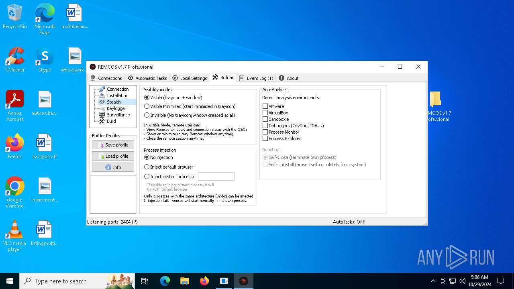The width and height of the screenshot is (514, 289).
Task: Select Installation in the builder tree
Action: 117,96
